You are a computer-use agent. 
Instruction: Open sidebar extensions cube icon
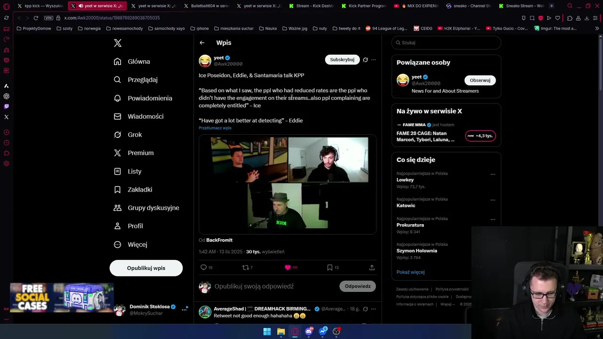pyautogui.click(x=6, y=153)
